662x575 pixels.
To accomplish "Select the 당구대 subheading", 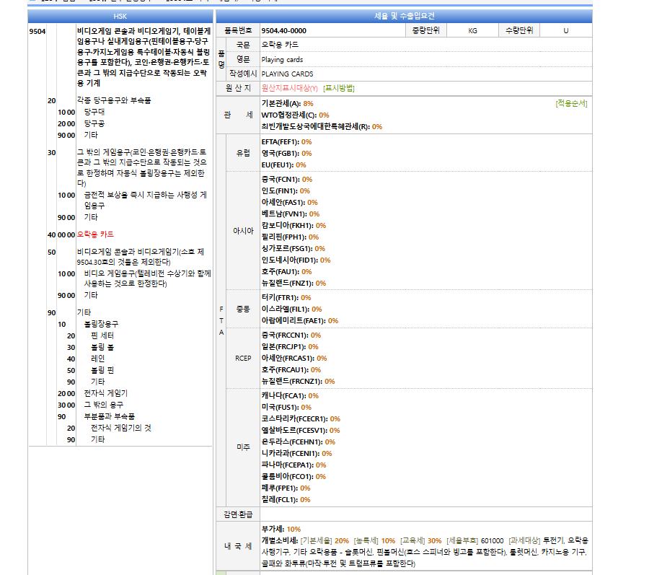I will click(x=94, y=112).
